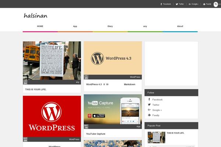Open the About menu item
Image resolution: width=221 pixels, height=147 pixels.
point(180,26)
